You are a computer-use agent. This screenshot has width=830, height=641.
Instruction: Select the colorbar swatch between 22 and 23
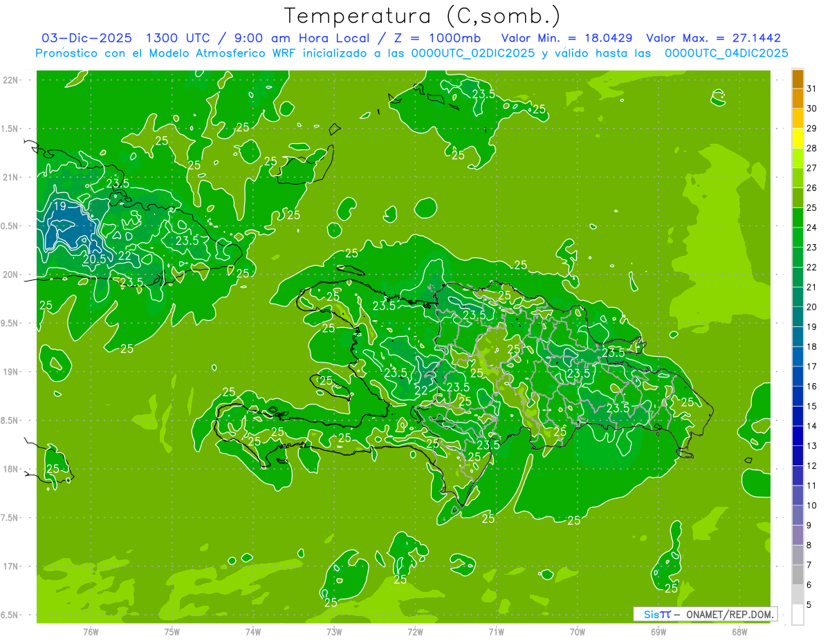pyautogui.click(x=797, y=257)
